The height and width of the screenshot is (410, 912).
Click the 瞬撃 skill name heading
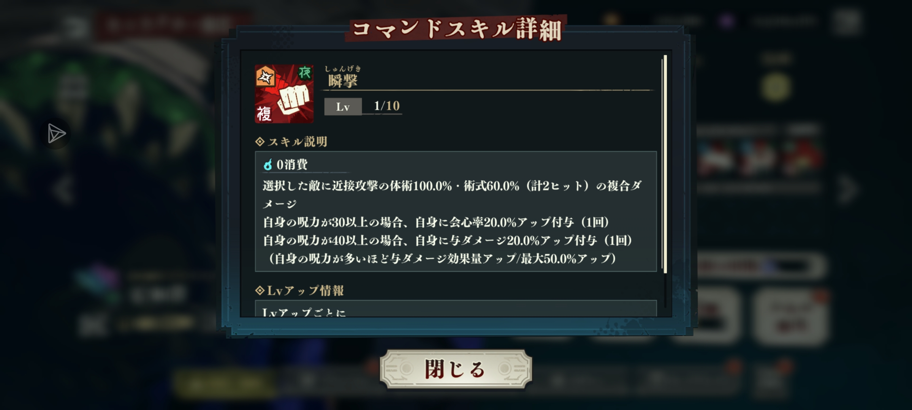tap(343, 80)
